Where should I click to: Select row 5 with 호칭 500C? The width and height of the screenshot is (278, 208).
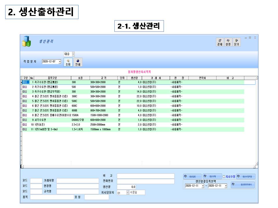(x=133, y=101)
